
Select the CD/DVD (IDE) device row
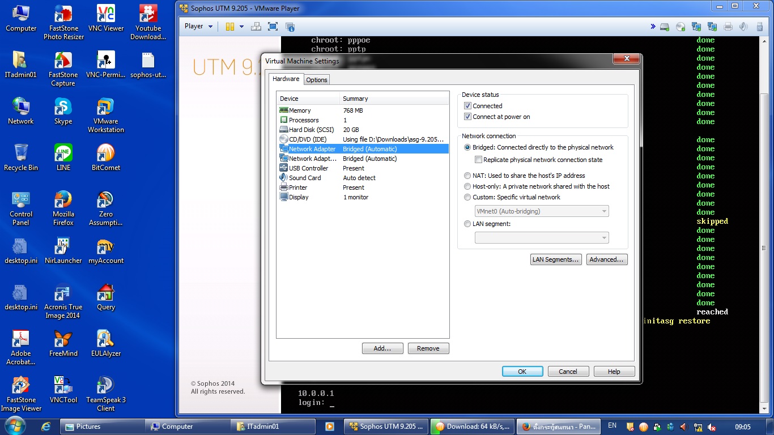coord(363,139)
